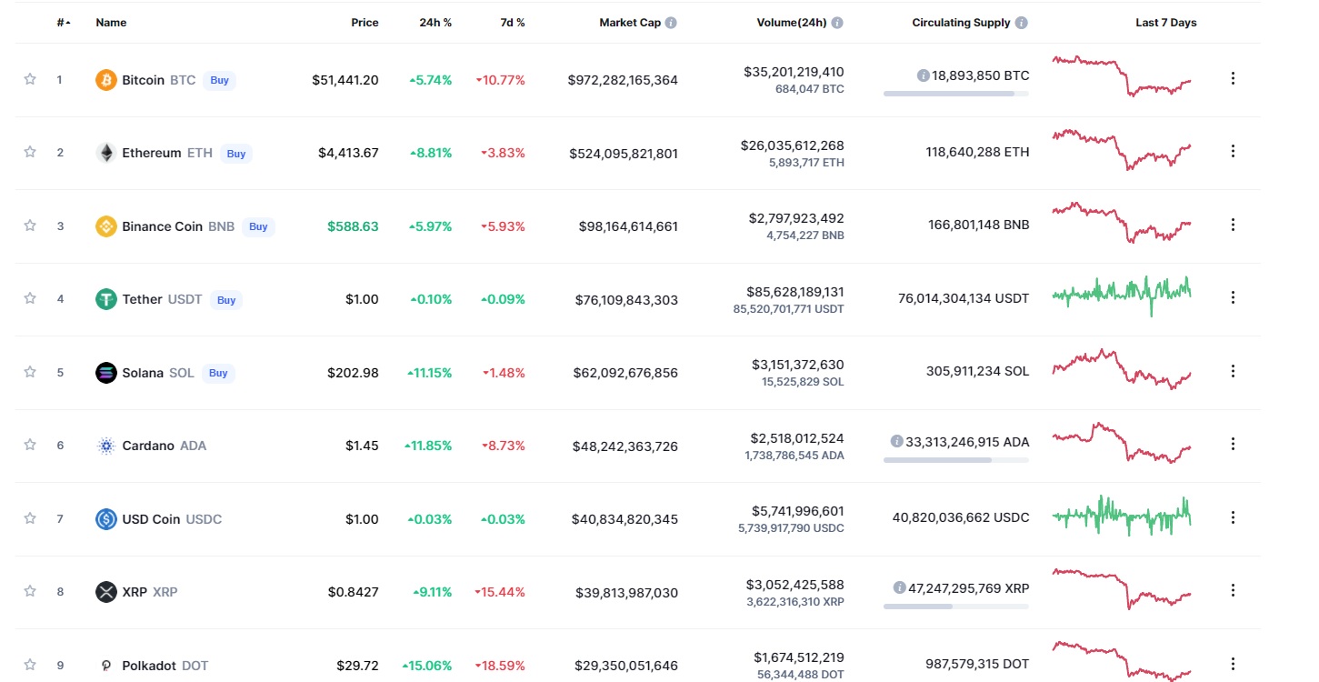Screen dimensions: 1319x682
Task: Star Ethereum to add to watchlist
Action: click(x=30, y=152)
